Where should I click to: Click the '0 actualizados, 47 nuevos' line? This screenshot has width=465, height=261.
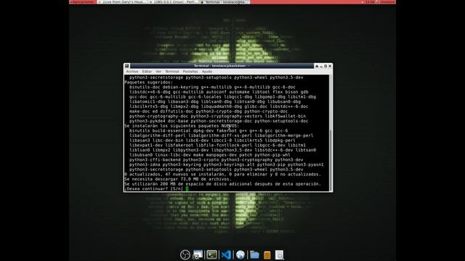(223, 174)
